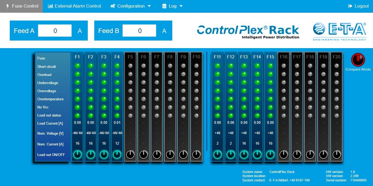This screenshot has width=373, height=186.
Task: Toggle F3 load out power button
Action: pos(104,154)
